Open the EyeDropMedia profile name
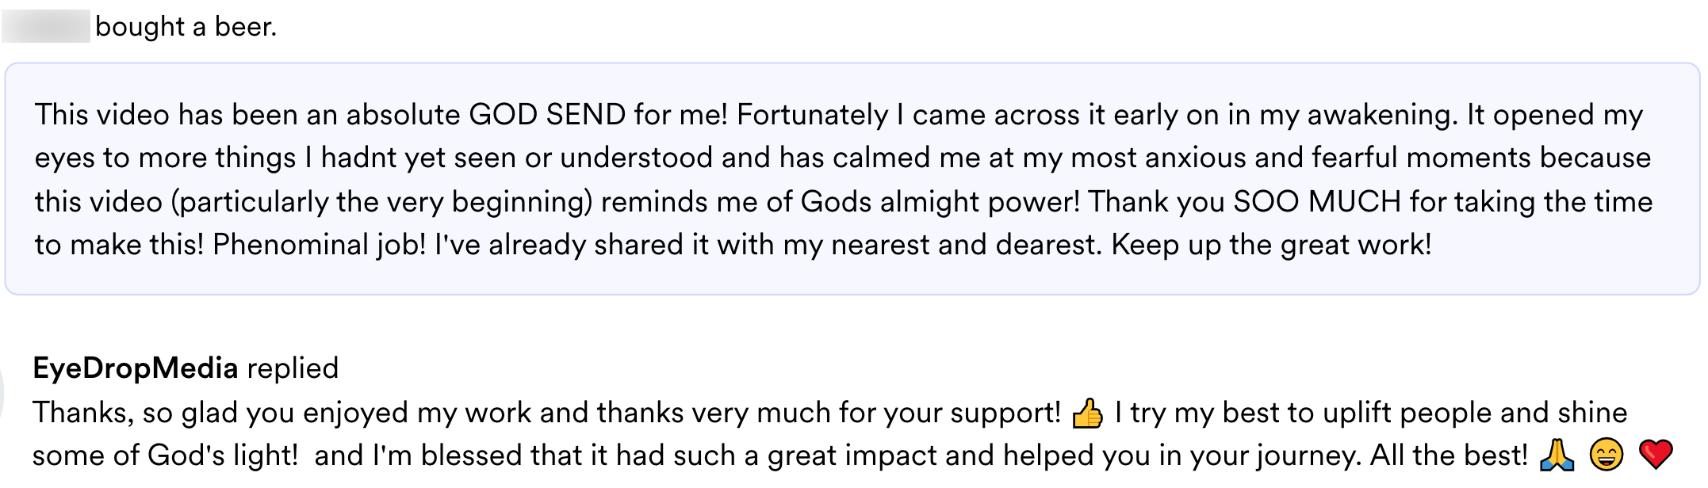Image resolution: width=1708 pixels, height=488 pixels. 136,368
